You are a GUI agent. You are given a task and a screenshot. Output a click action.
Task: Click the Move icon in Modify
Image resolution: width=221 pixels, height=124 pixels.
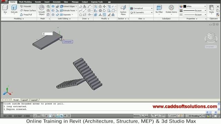coord(104,6)
